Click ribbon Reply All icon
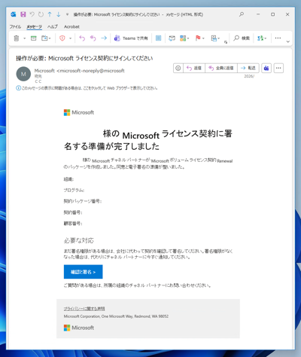 [x=93, y=38]
